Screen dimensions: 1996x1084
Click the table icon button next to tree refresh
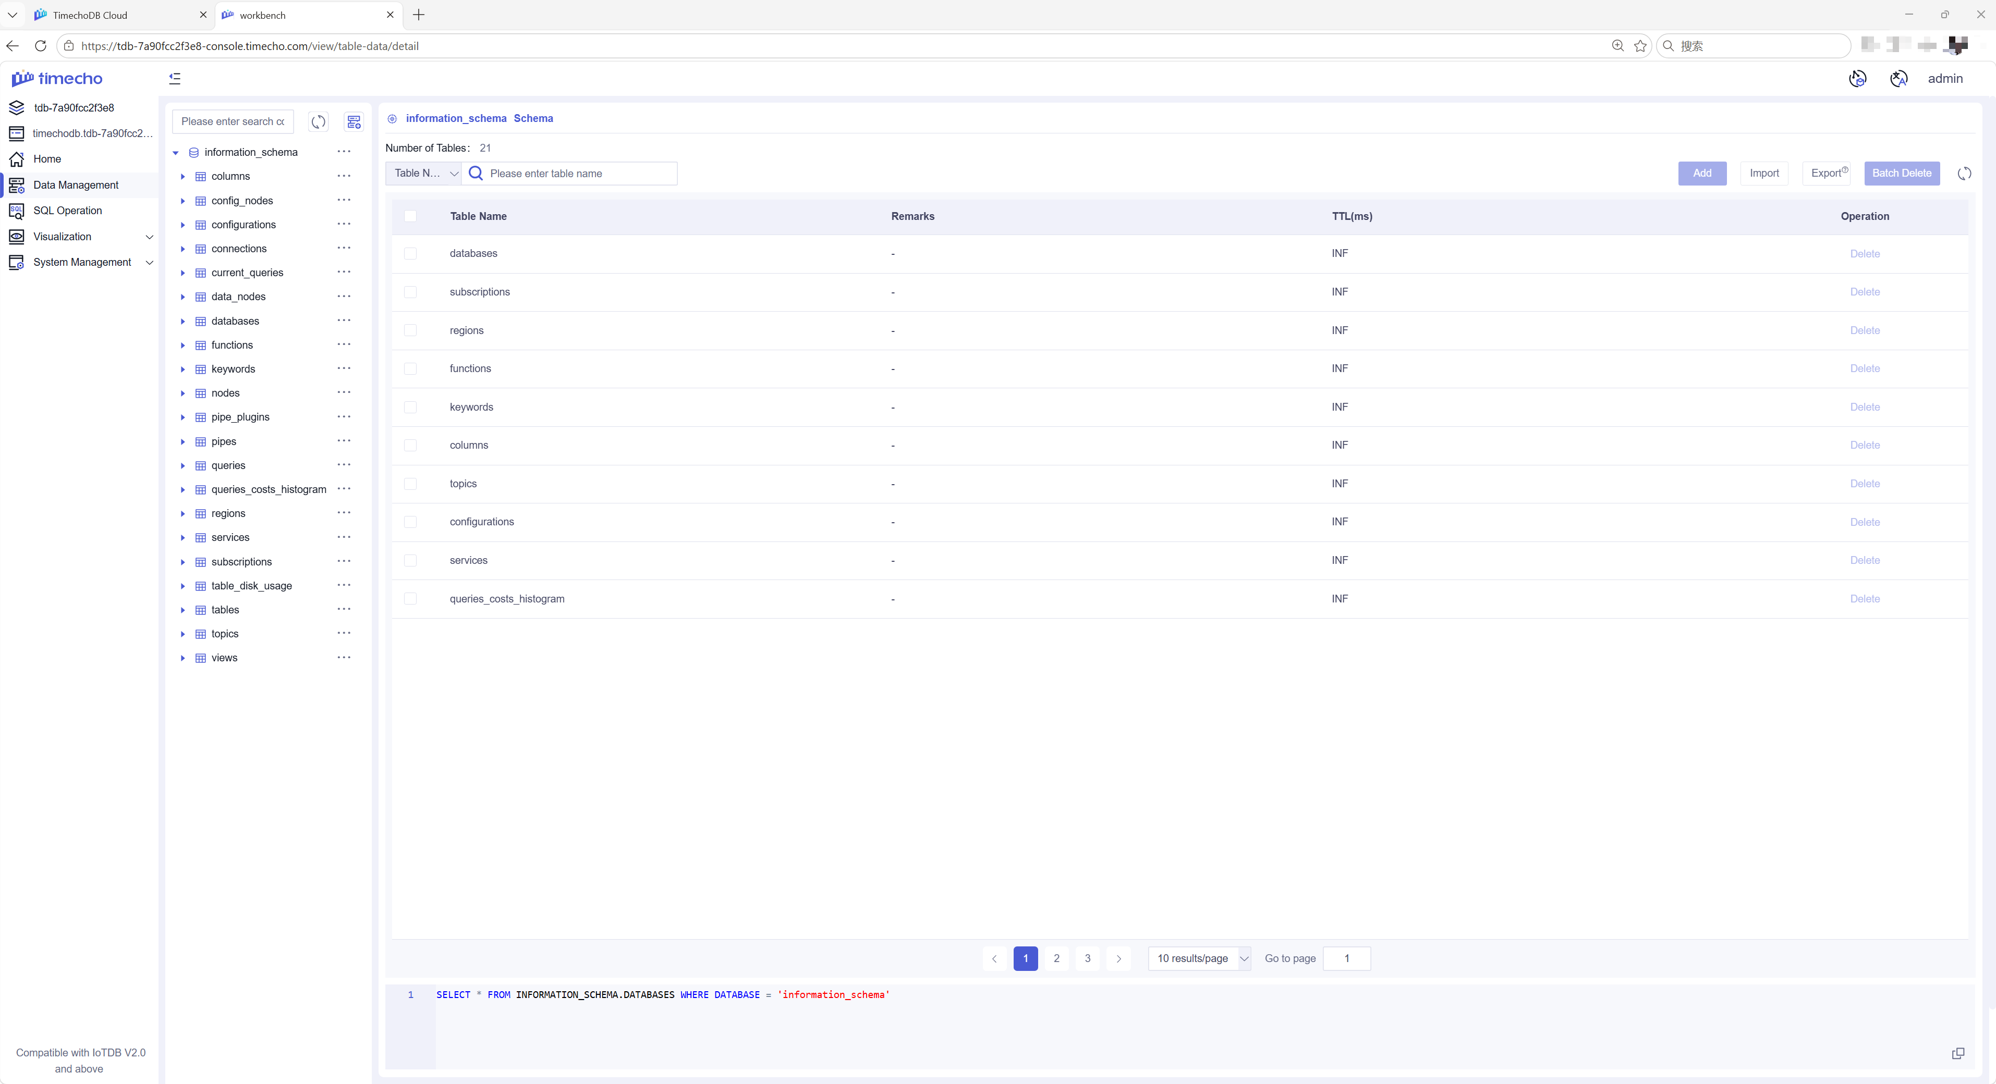pos(354,121)
